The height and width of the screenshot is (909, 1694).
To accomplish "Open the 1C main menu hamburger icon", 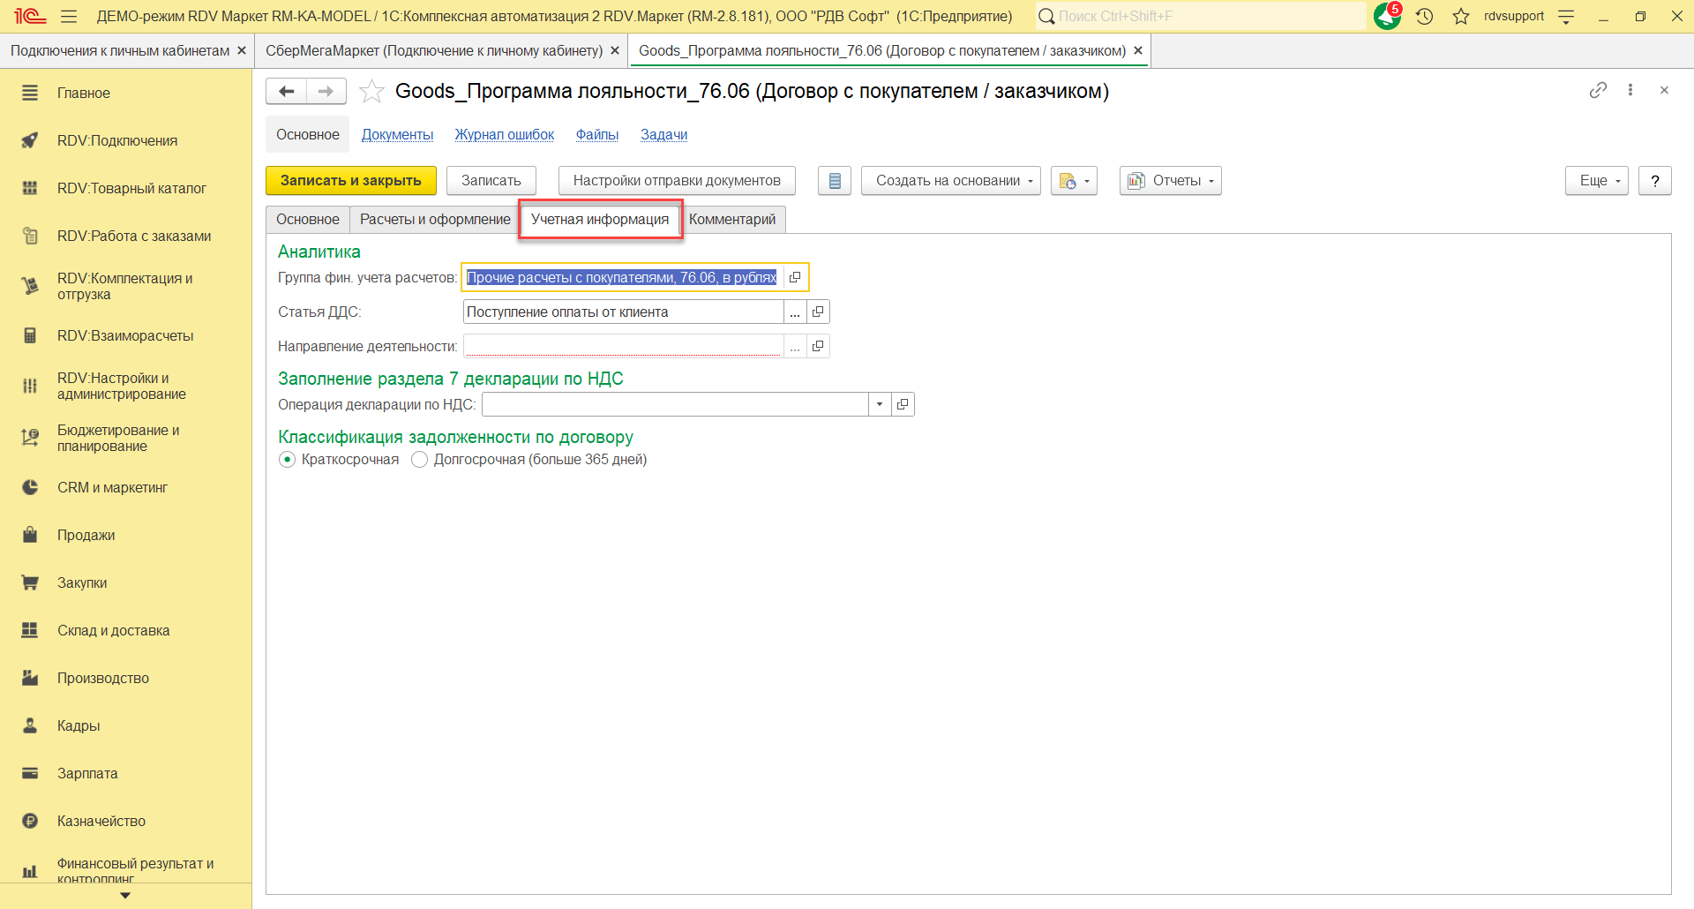I will (69, 16).
